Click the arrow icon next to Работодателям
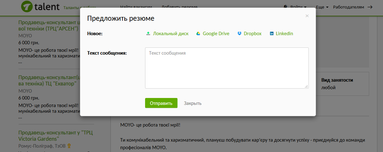The height and width of the screenshot is (152, 383). [x=370, y=7]
